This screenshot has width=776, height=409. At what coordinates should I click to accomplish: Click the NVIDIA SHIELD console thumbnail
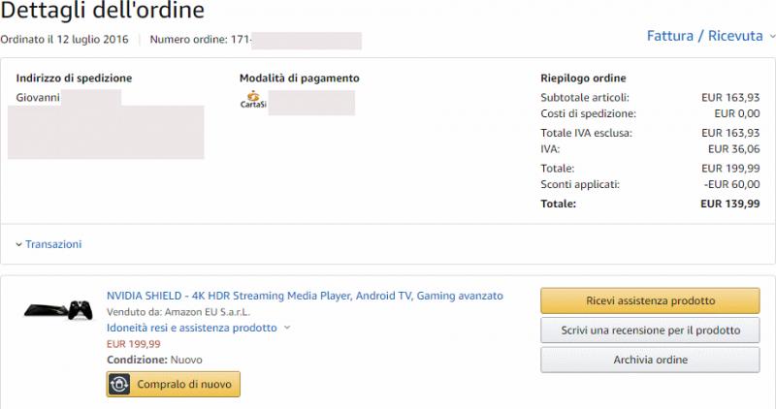[58, 309]
